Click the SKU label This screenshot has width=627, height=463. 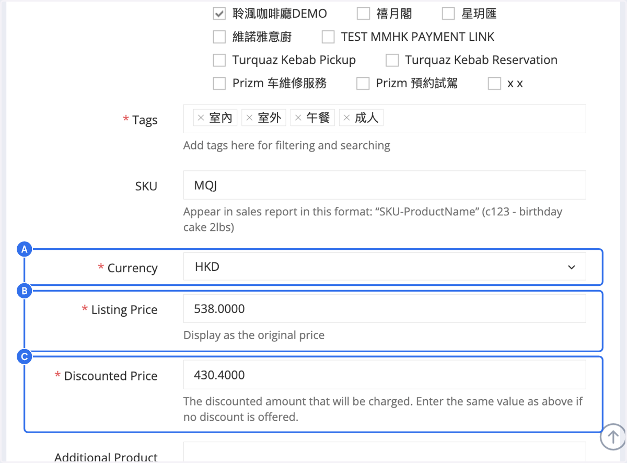point(146,186)
